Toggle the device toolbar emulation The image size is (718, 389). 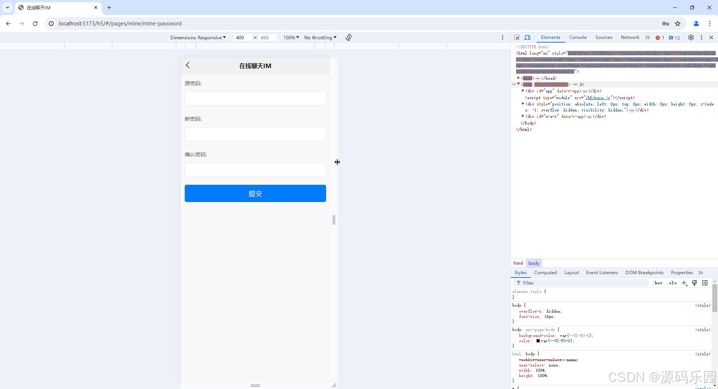pos(528,37)
